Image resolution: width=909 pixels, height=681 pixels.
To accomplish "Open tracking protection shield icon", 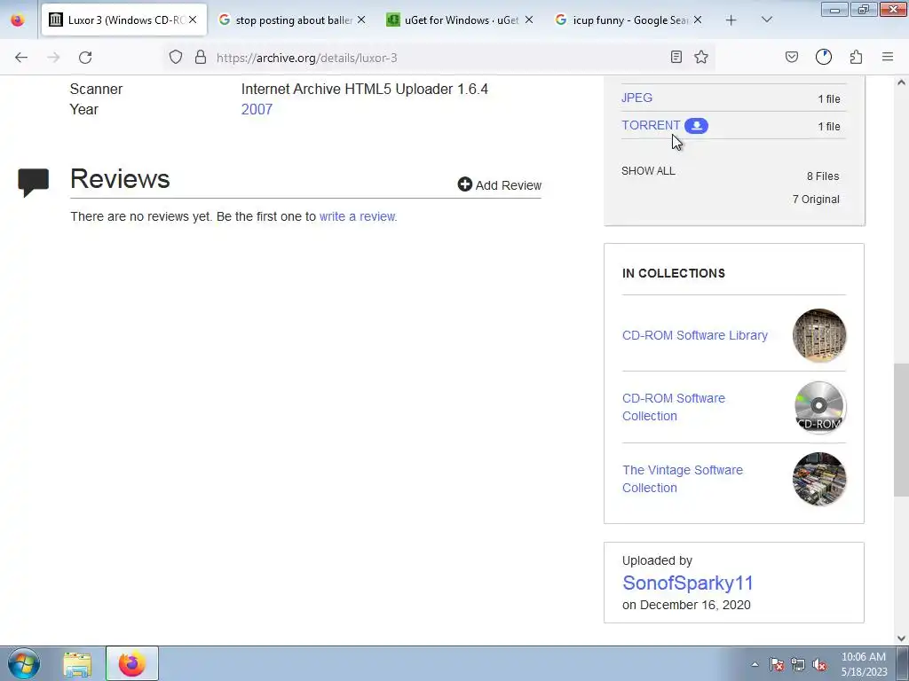I will click(176, 57).
